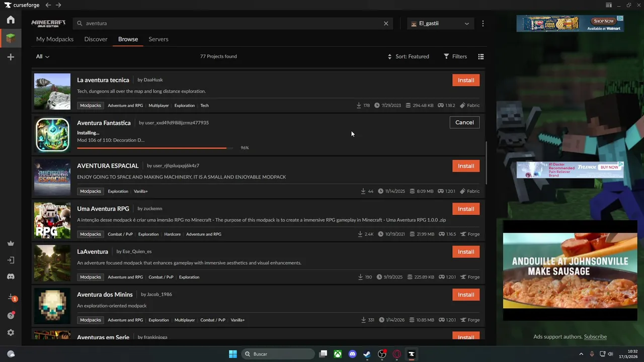The image size is (644, 362).
Task: Open author Jacob_1986 name
Action: coord(159,295)
